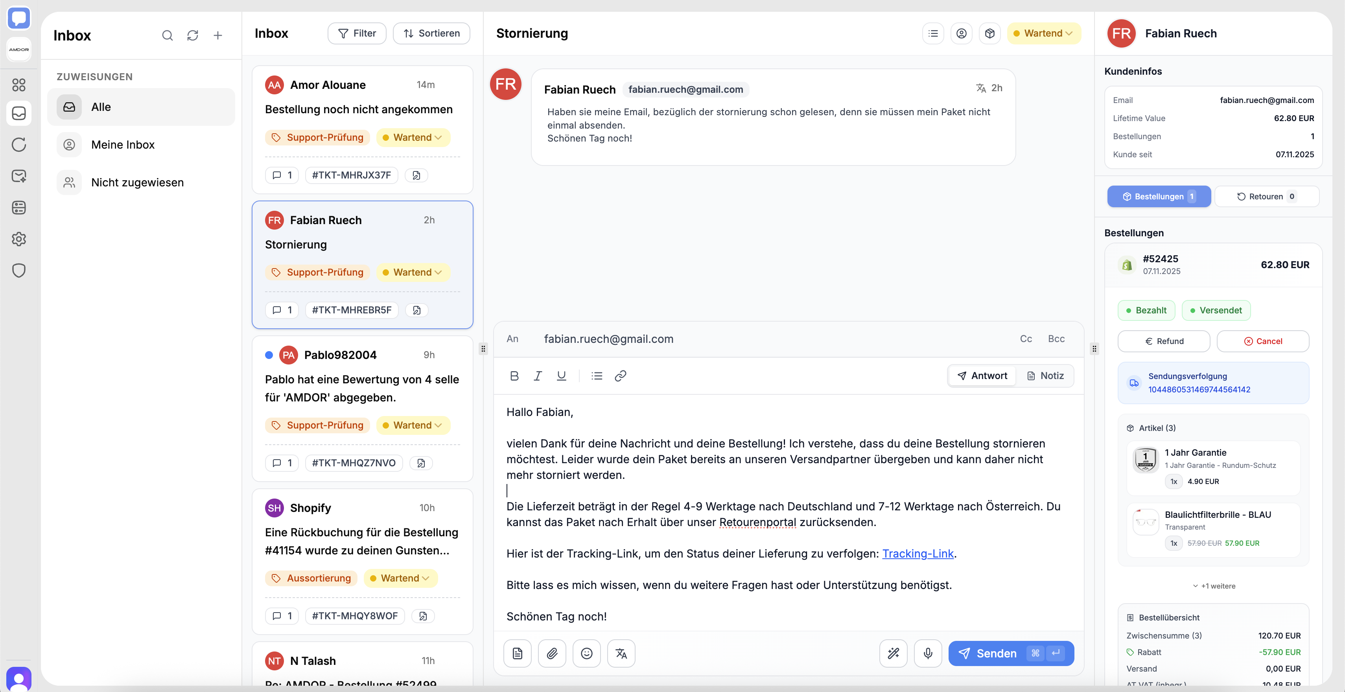Viewport: 1345px width, 692px height.
Task: Toggle the bulleted list formatting in the editor
Action: pos(596,375)
